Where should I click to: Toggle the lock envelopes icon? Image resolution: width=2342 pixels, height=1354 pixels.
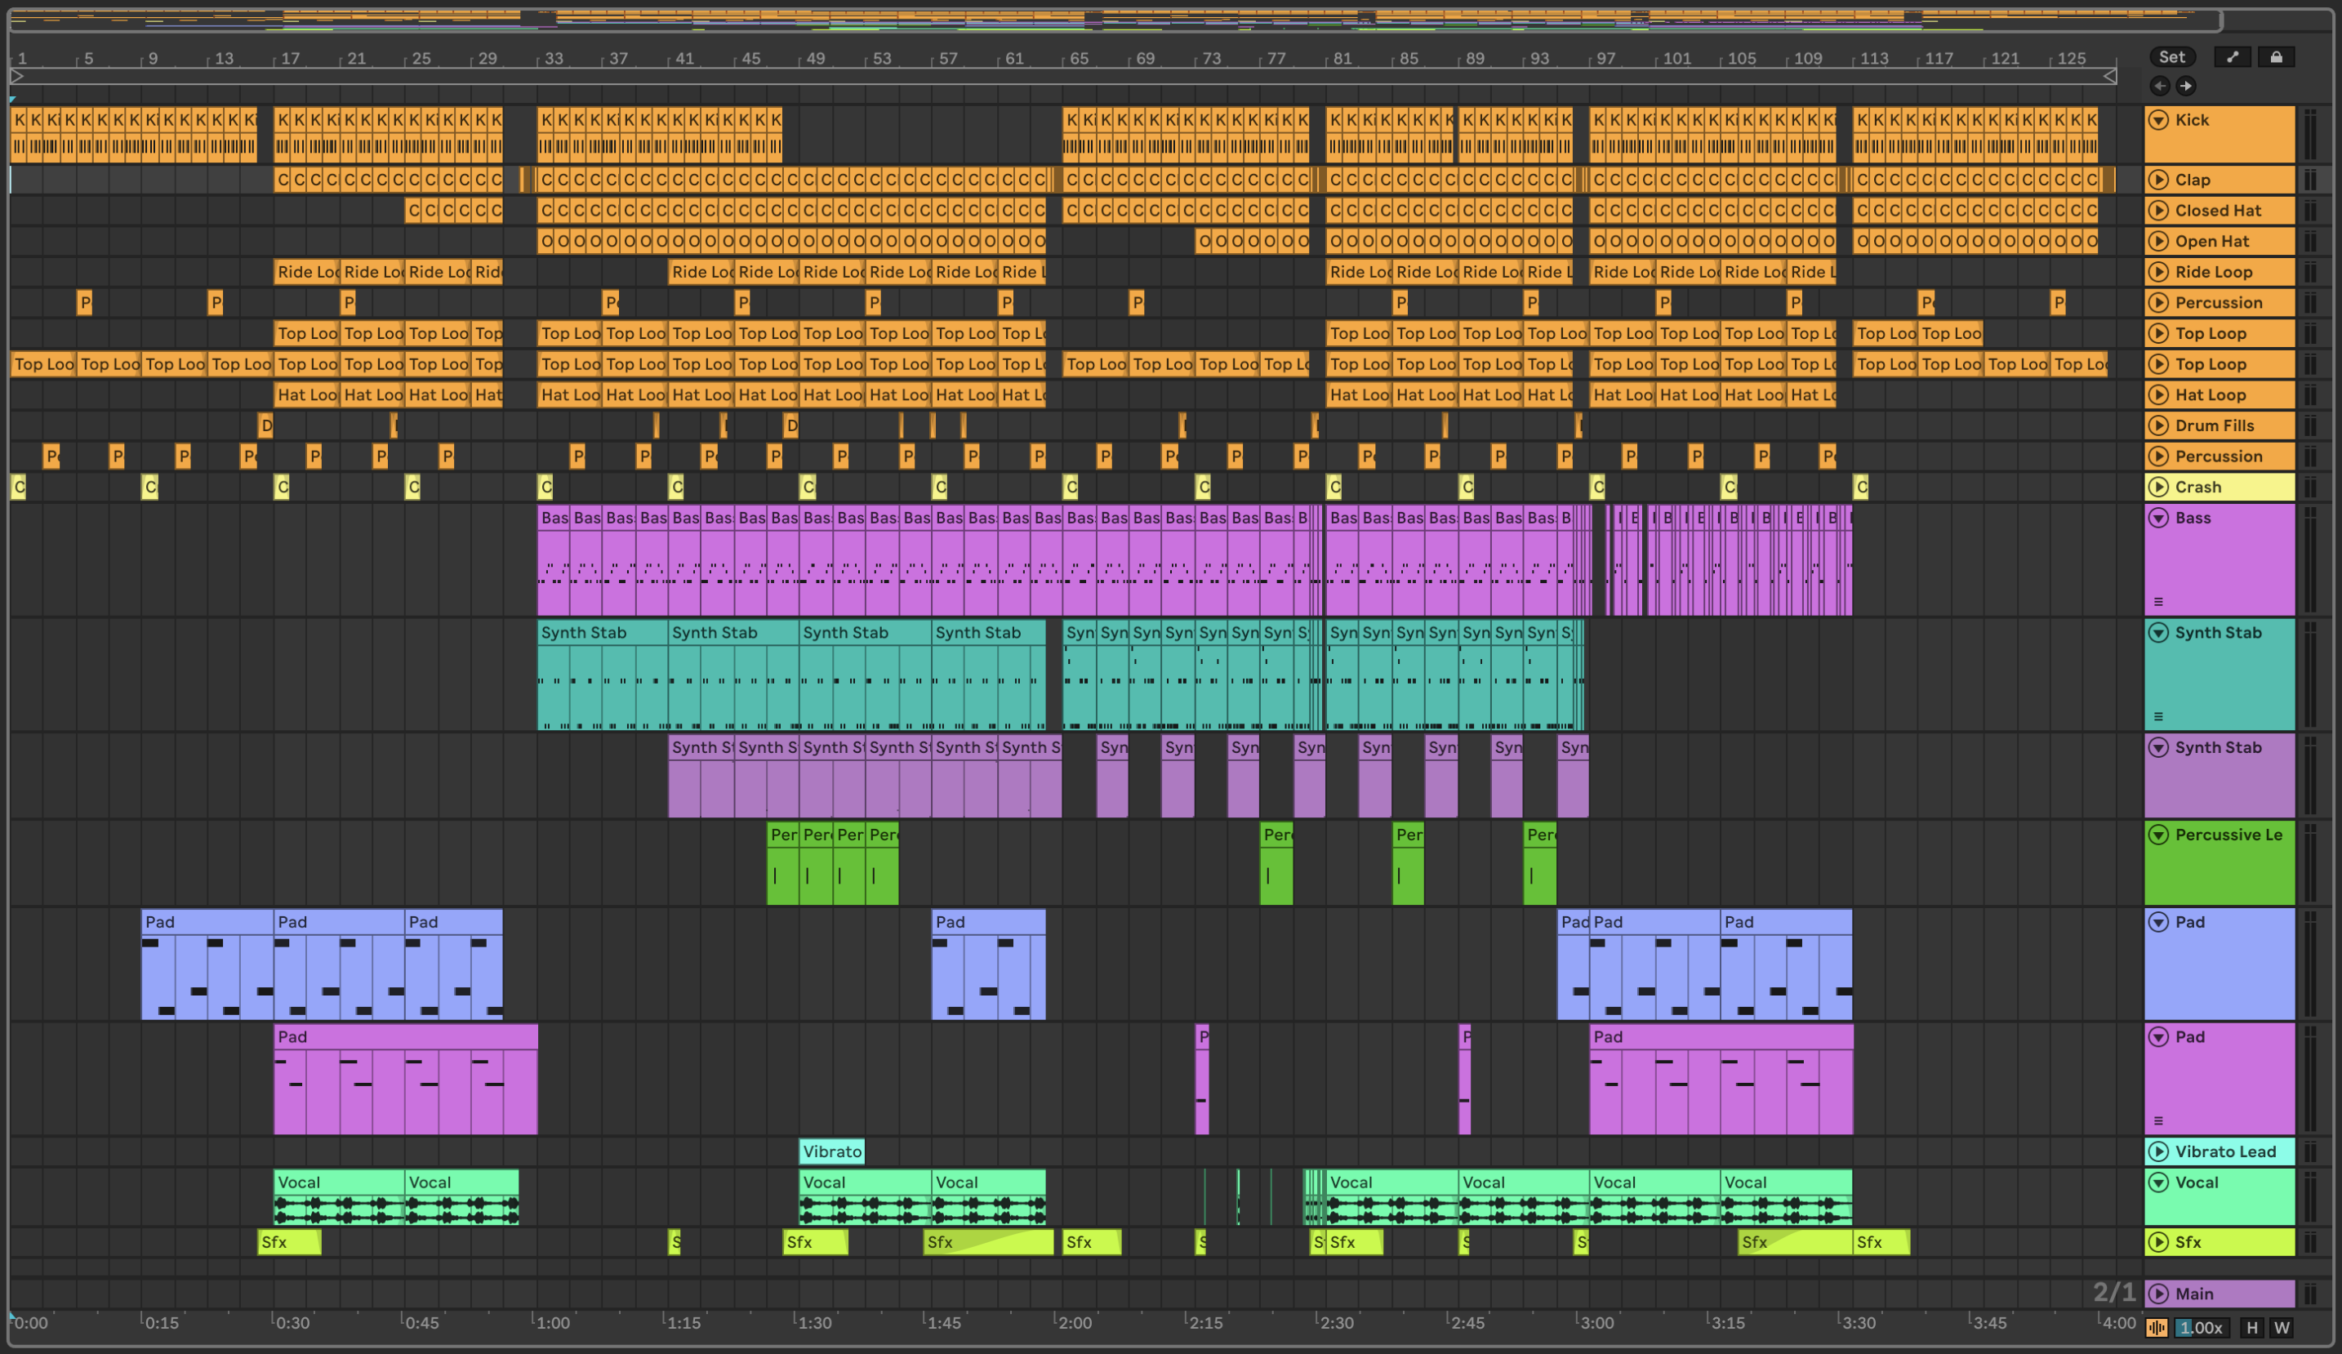click(x=2275, y=56)
